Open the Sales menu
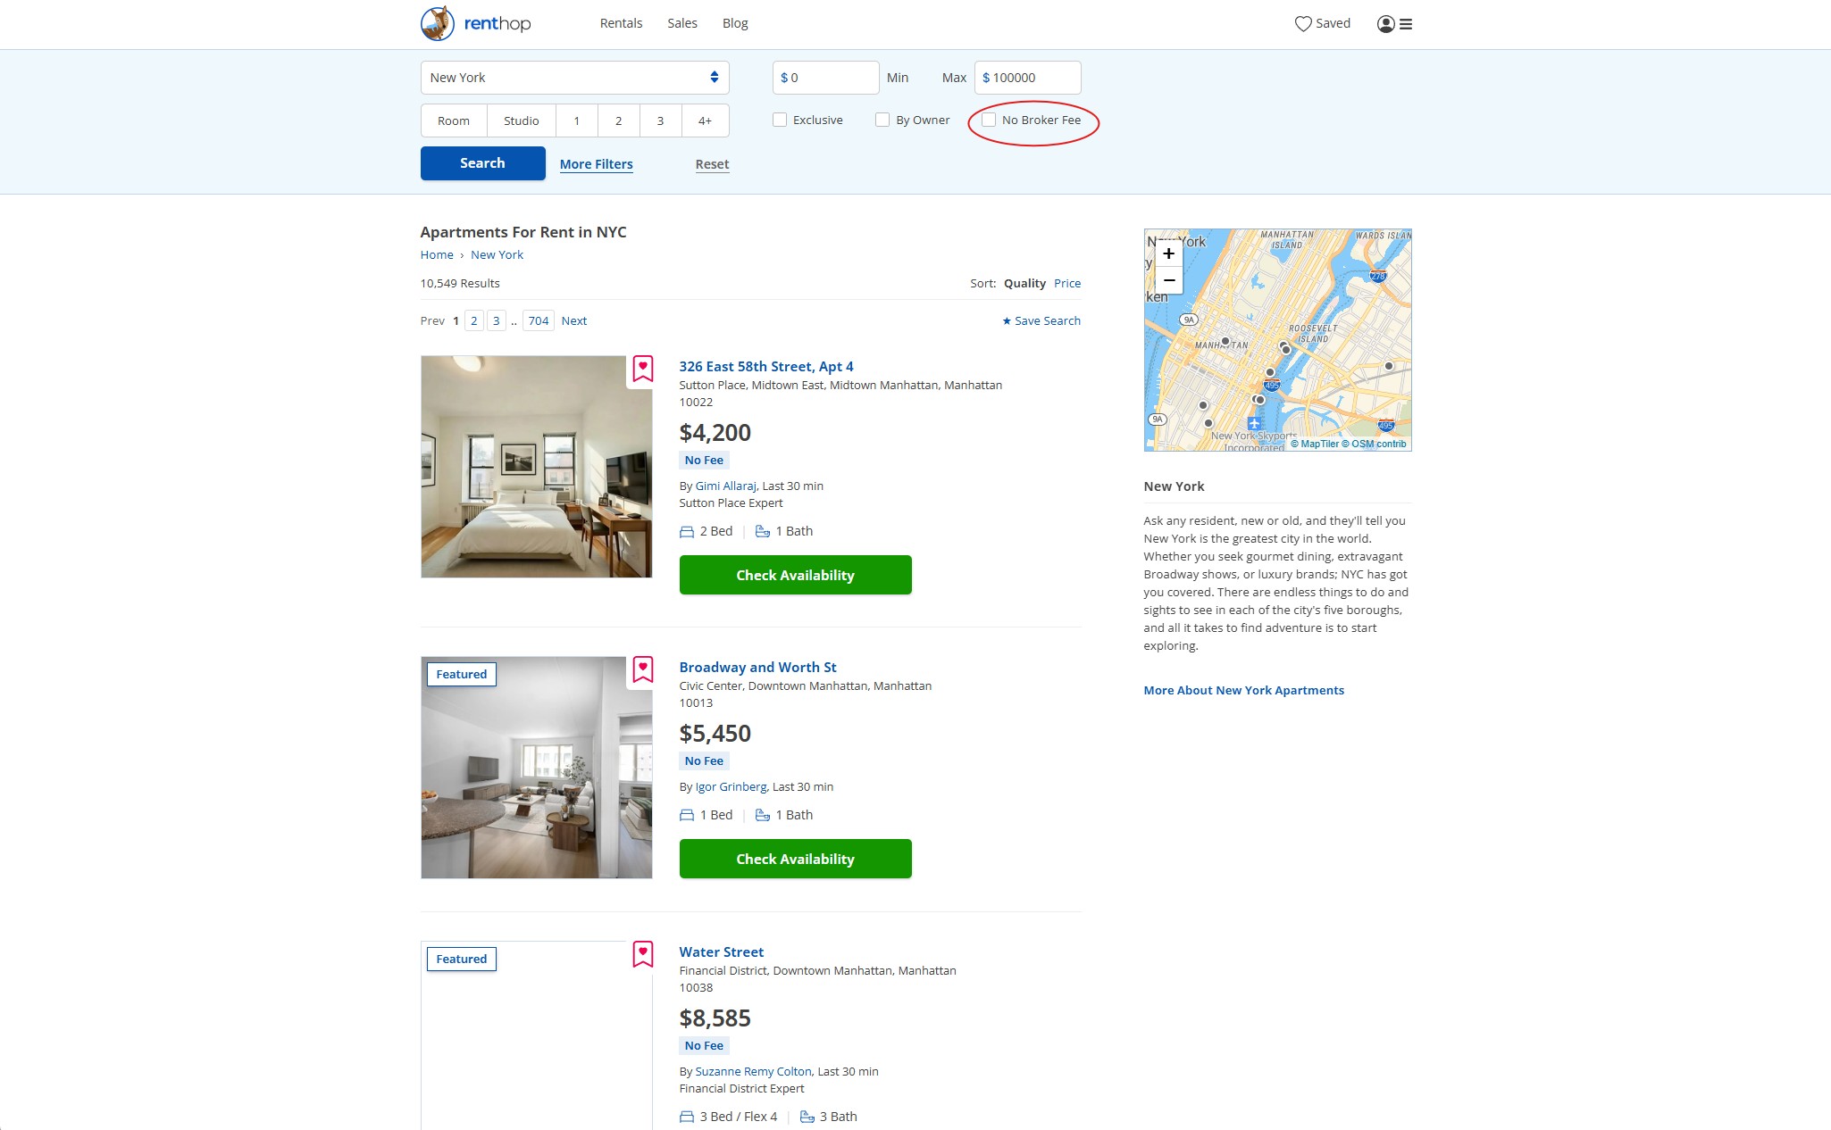This screenshot has width=1831, height=1130. [682, 23]
